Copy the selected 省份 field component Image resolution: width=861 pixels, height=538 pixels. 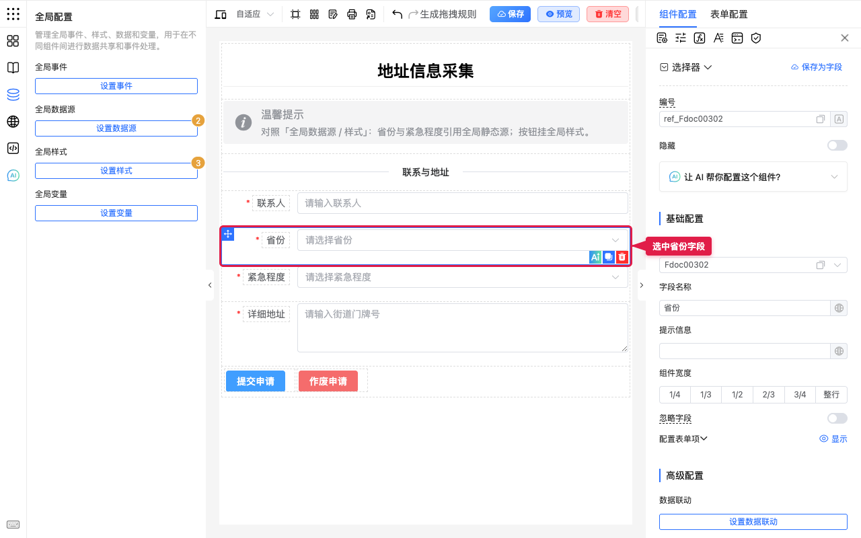coord(608,257)
